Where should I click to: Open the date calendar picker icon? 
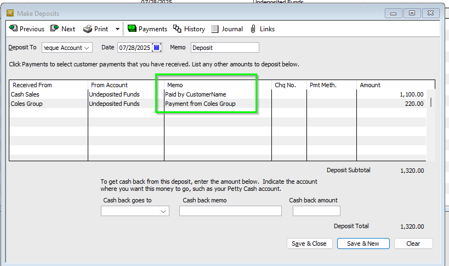157,48
